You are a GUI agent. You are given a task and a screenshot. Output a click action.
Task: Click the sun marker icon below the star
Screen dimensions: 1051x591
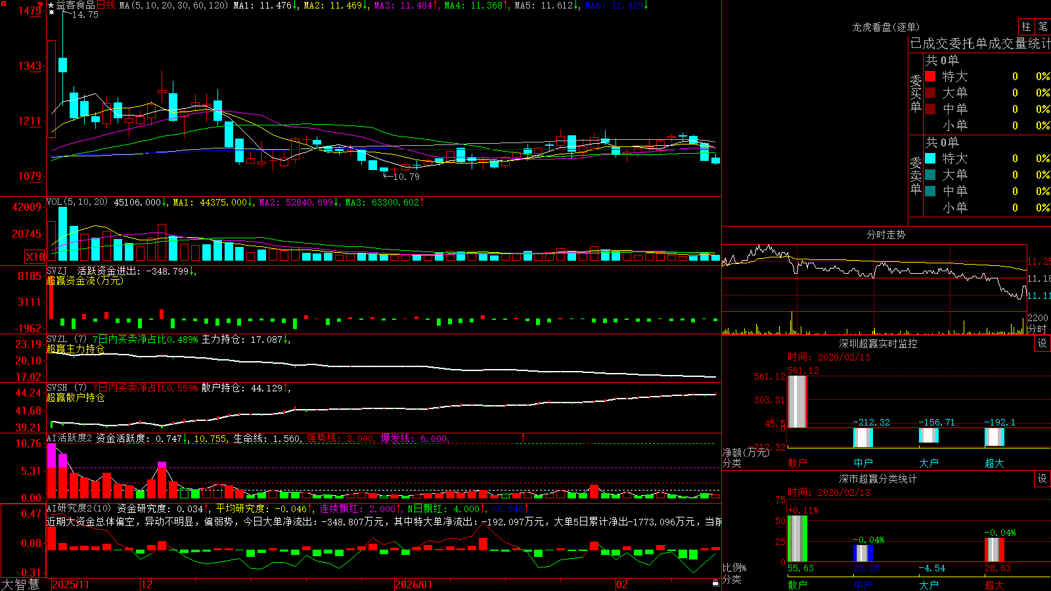(x=51, y=12)
